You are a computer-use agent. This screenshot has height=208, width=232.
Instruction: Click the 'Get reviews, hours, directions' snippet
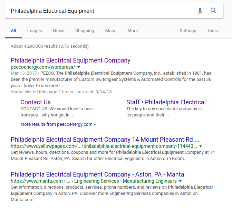pos(113,155)
